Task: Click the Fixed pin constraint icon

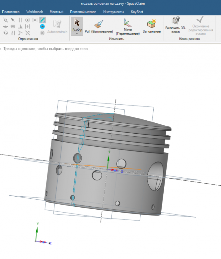Action: click(13, 20)
